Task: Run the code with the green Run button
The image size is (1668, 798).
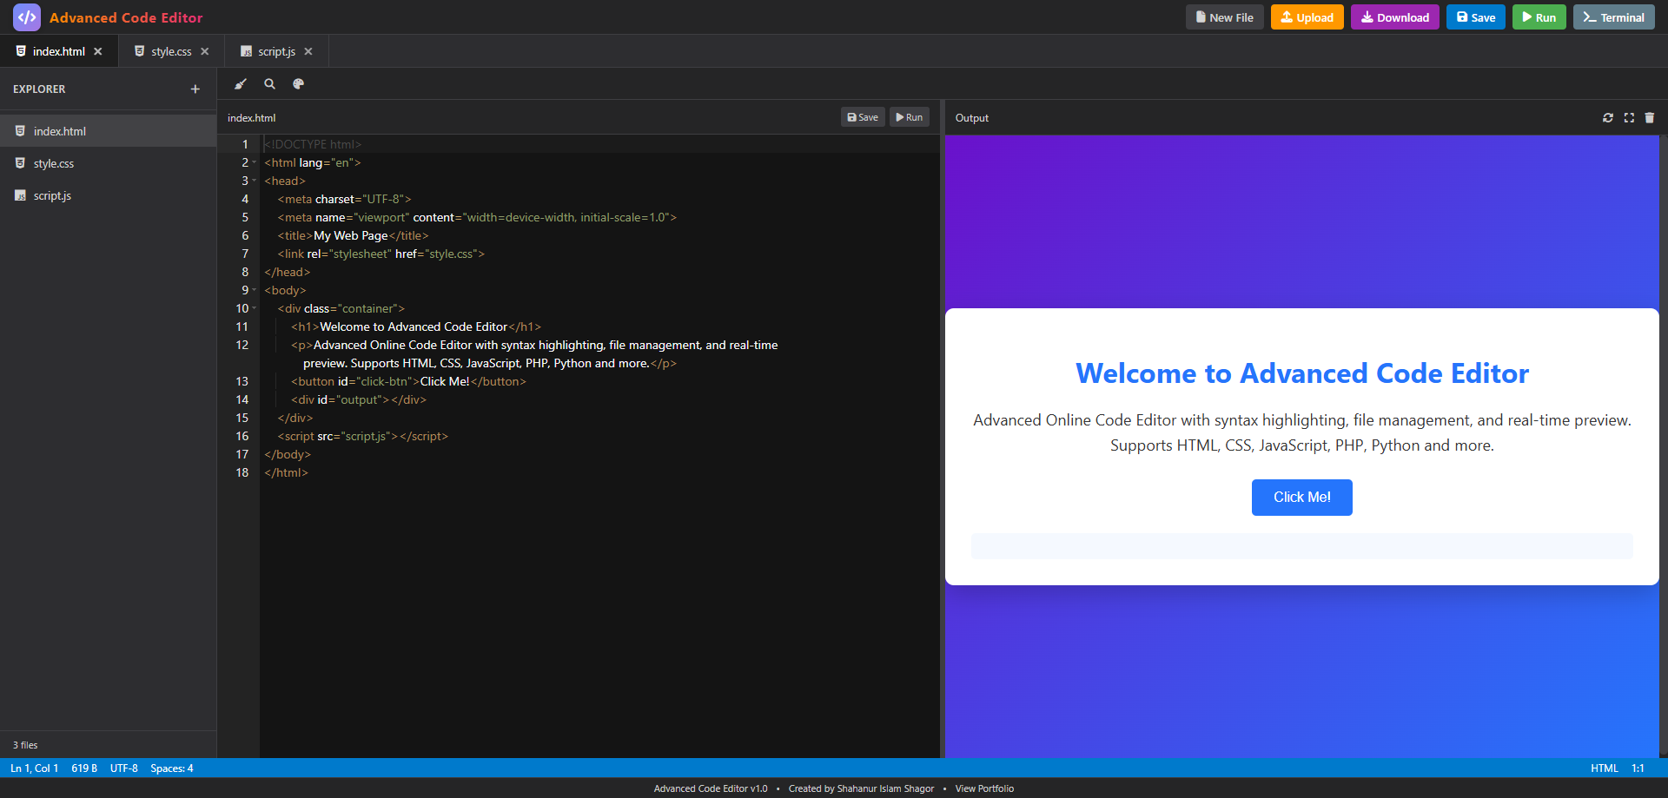Action: click(1538, 16)
